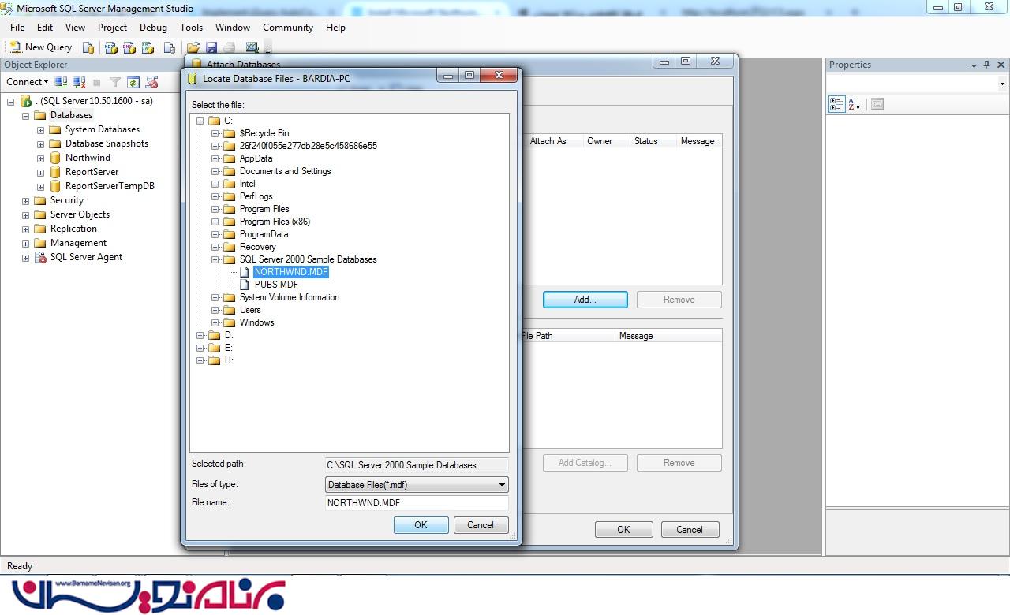The width and height of the screenshot is (1010, 615).
Task: Select the PUBS.MDF file
Action: point(276,285)
